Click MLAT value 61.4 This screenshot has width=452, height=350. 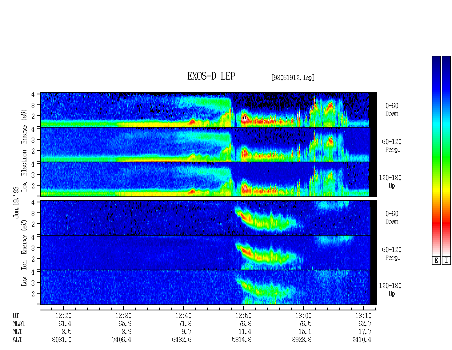tap(65, 324)
